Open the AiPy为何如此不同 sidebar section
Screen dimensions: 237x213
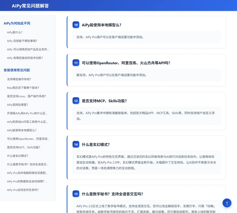coord(17,23)
